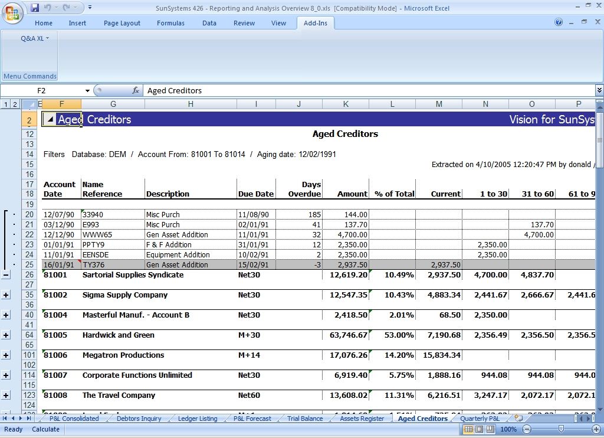Expand the 81008 Travel Company group
The image size is (604, 438).
tap(6, 395)
